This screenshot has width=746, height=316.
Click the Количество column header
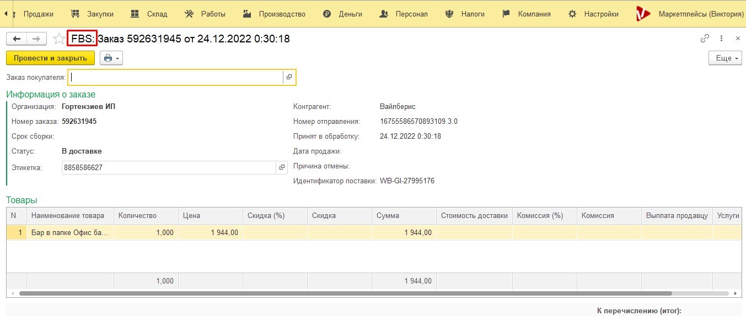click(146, 216)
